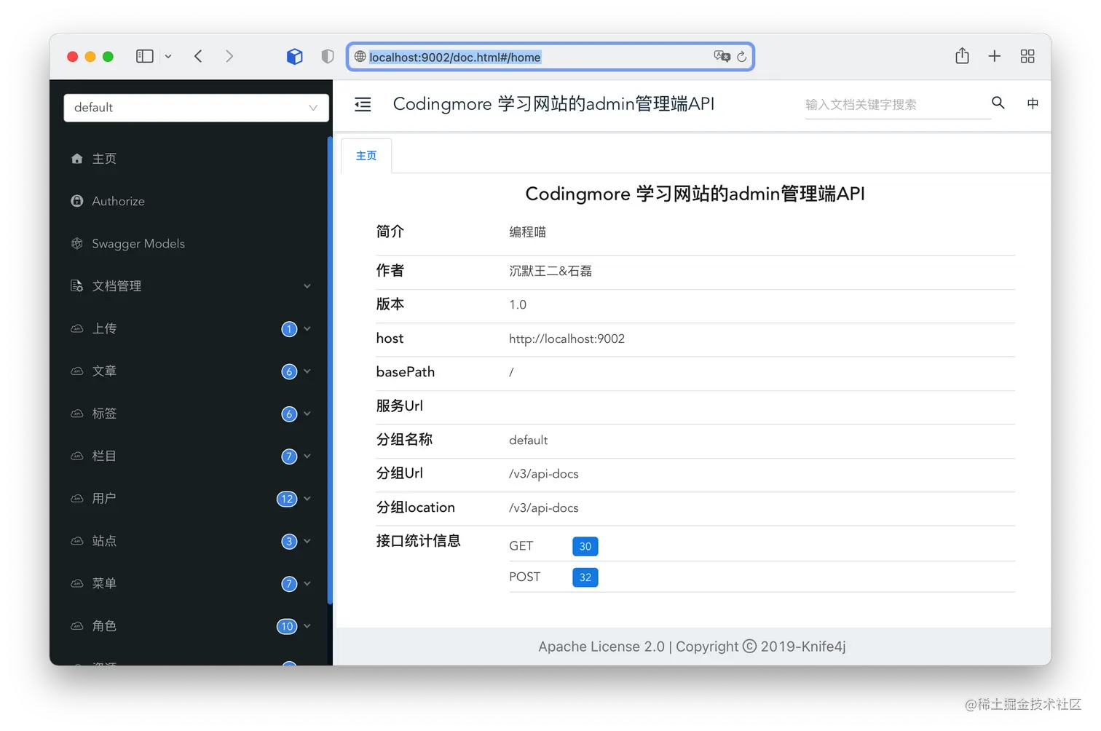Expand the 文章 group chevron
Image resolution: width=1101 pixels, height=731 pixels.
point(307,371)
